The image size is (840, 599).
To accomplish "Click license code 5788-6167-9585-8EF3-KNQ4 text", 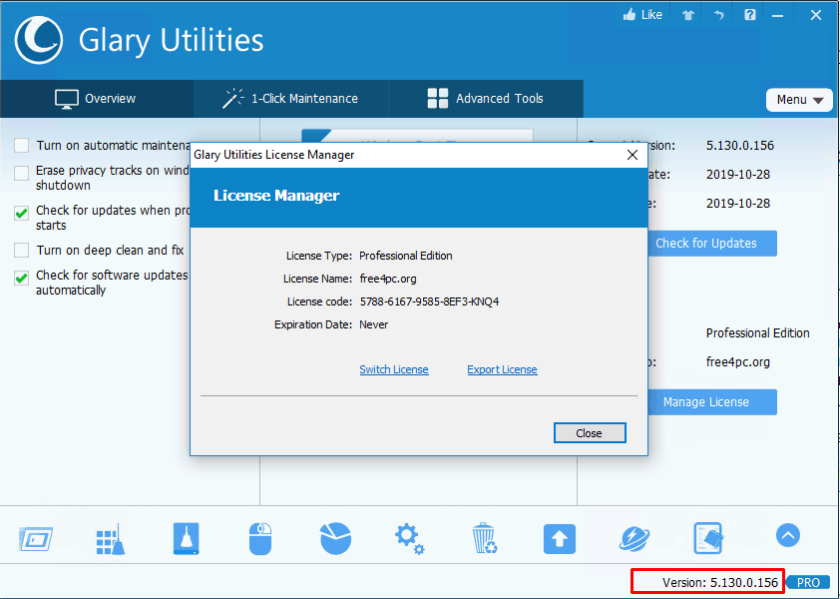I will [x=429, y=301].
